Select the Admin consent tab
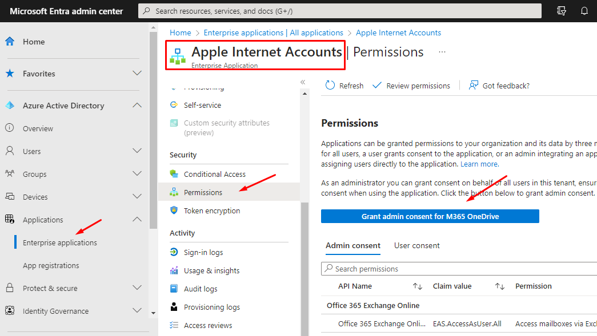The image size is (597, 336). 352,245
